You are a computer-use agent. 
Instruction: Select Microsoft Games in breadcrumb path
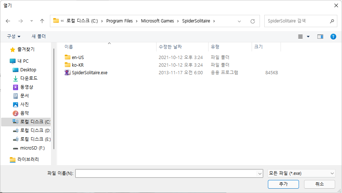pos(157,21)
